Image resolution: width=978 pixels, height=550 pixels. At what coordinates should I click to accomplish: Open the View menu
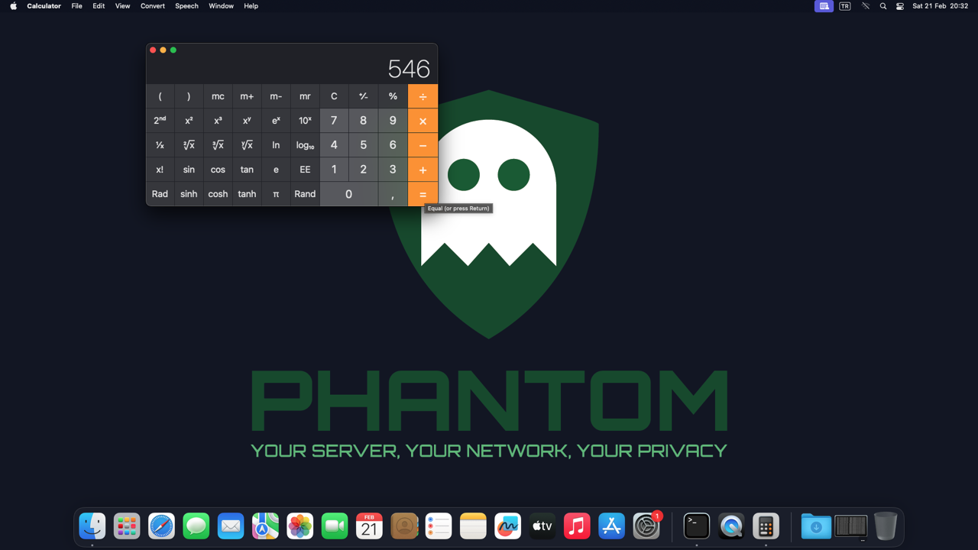pyautogui.click(x=122, y=6)
